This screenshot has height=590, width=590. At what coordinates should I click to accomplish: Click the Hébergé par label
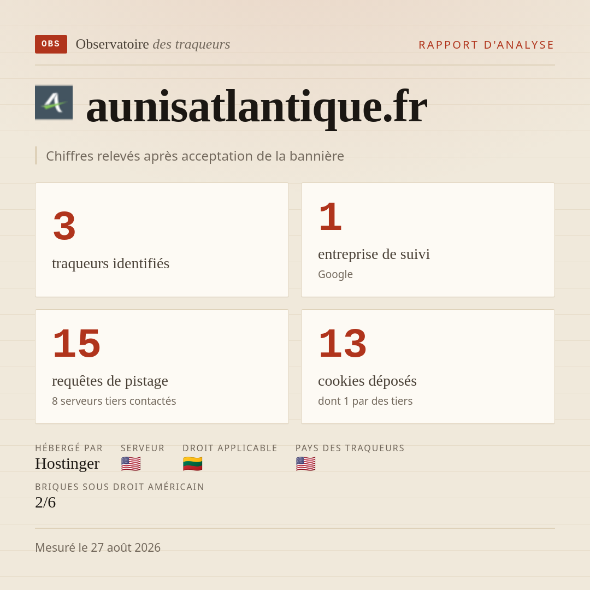(69, 448)
